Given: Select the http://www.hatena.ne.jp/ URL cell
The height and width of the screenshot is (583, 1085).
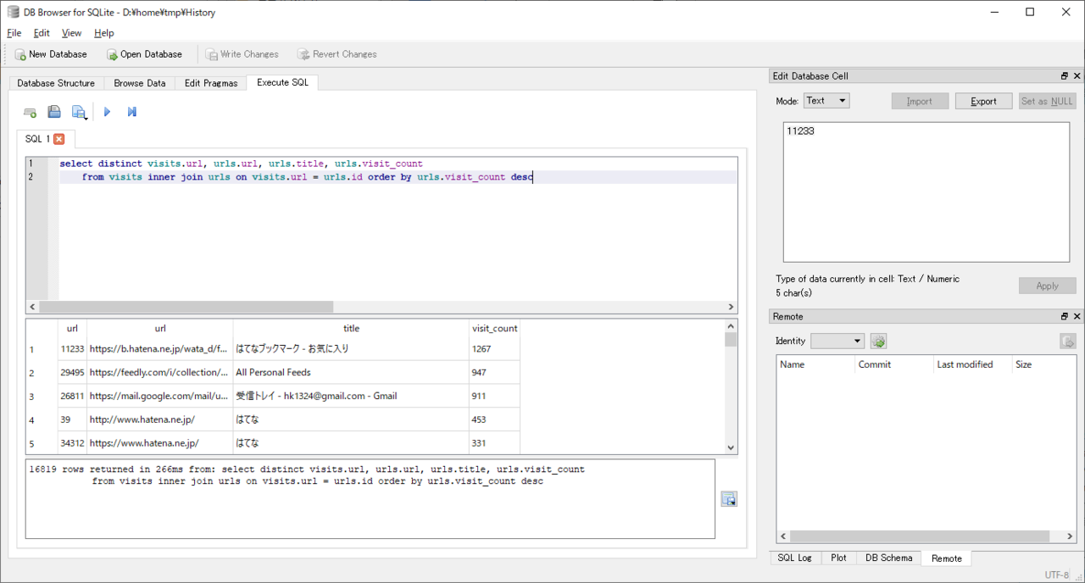Looking at the screenshot, I should (x=159, y=420).
